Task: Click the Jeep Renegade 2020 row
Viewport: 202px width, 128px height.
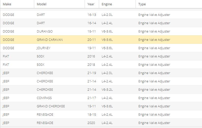Action: coord(101,123)
